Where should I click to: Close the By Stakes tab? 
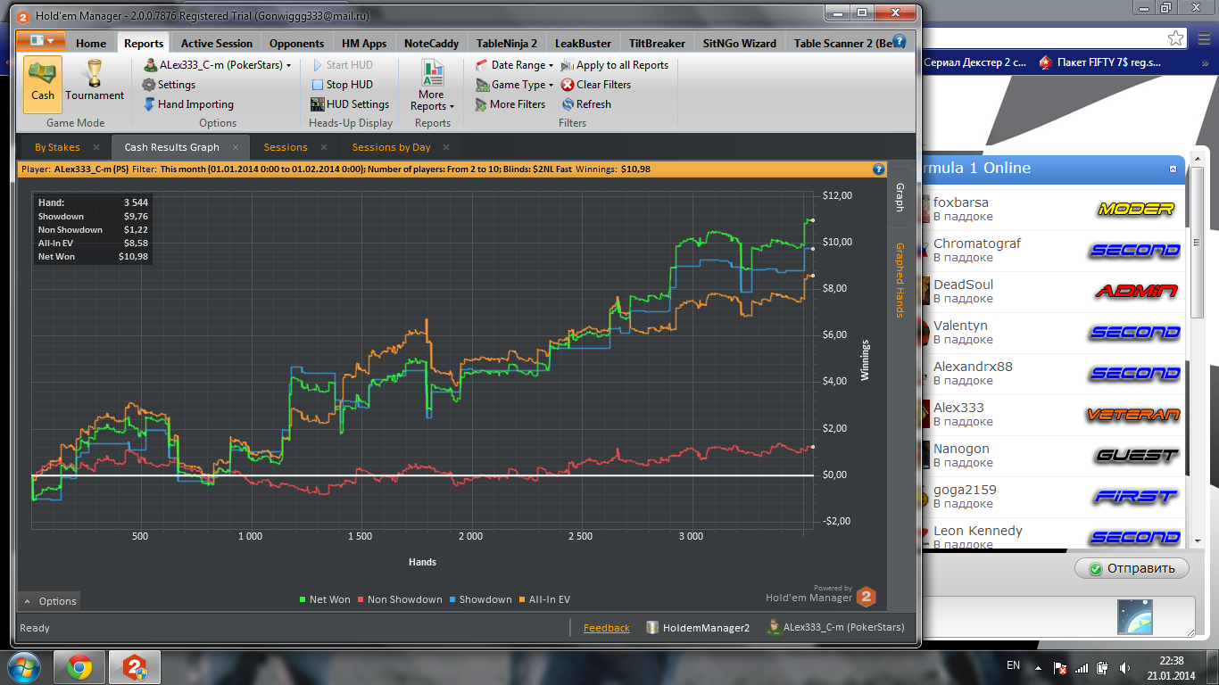pyautogui.click(x=95, y=147)
